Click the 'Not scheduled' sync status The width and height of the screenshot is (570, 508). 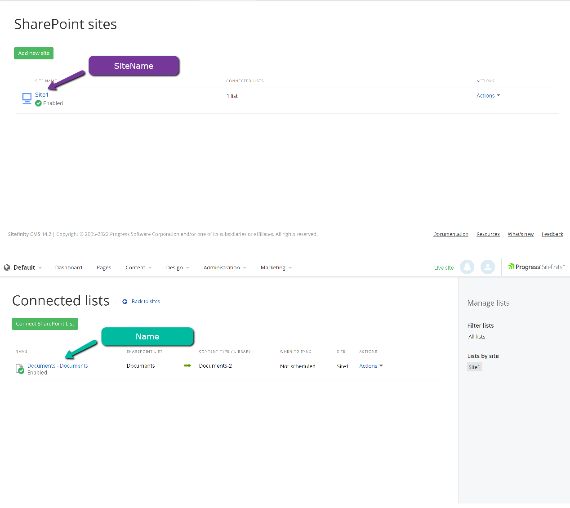[298, 366]
